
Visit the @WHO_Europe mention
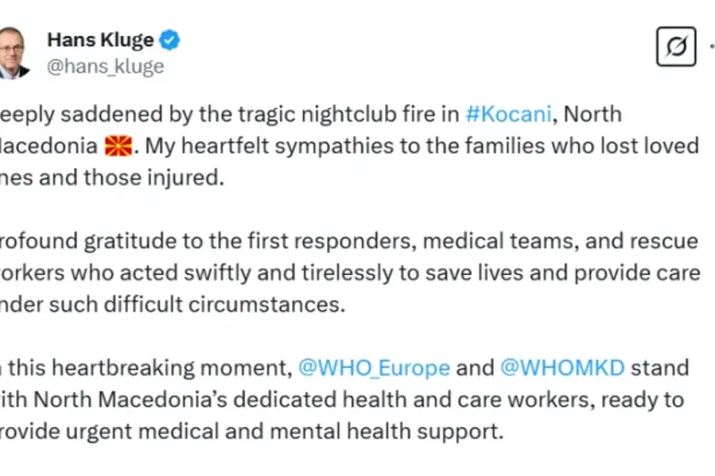[x=372, y=367]
